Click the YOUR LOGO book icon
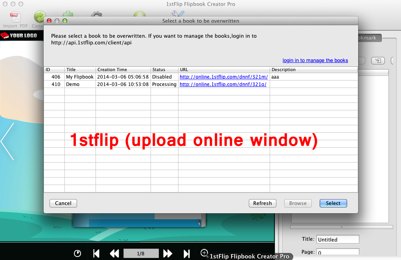The image size is (401, 260). [x=5, y=35]
